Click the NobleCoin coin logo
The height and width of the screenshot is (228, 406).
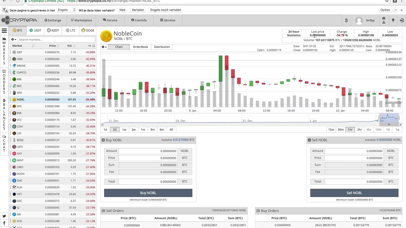pyautogui.click(x=106, y=36)
